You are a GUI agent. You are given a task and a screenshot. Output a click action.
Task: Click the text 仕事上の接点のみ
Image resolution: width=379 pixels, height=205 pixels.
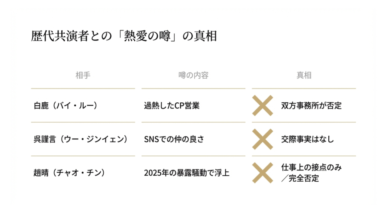point(311,168)
